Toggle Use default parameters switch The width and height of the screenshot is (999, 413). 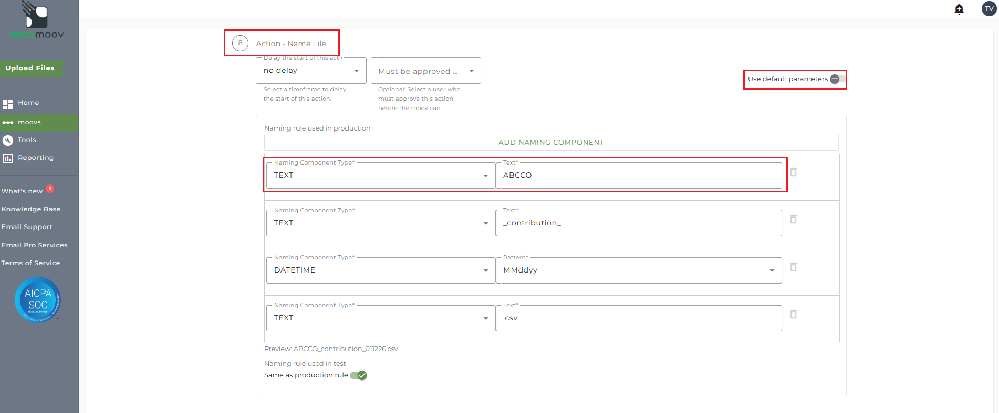[x=837, y=79]
